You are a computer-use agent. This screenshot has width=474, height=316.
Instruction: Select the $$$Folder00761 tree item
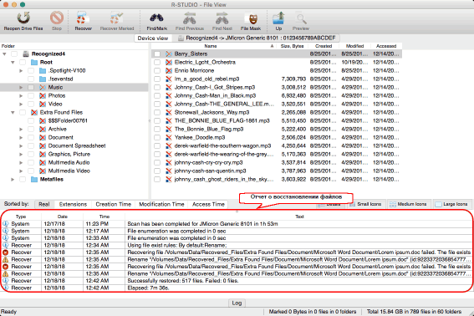click(68, 120)
